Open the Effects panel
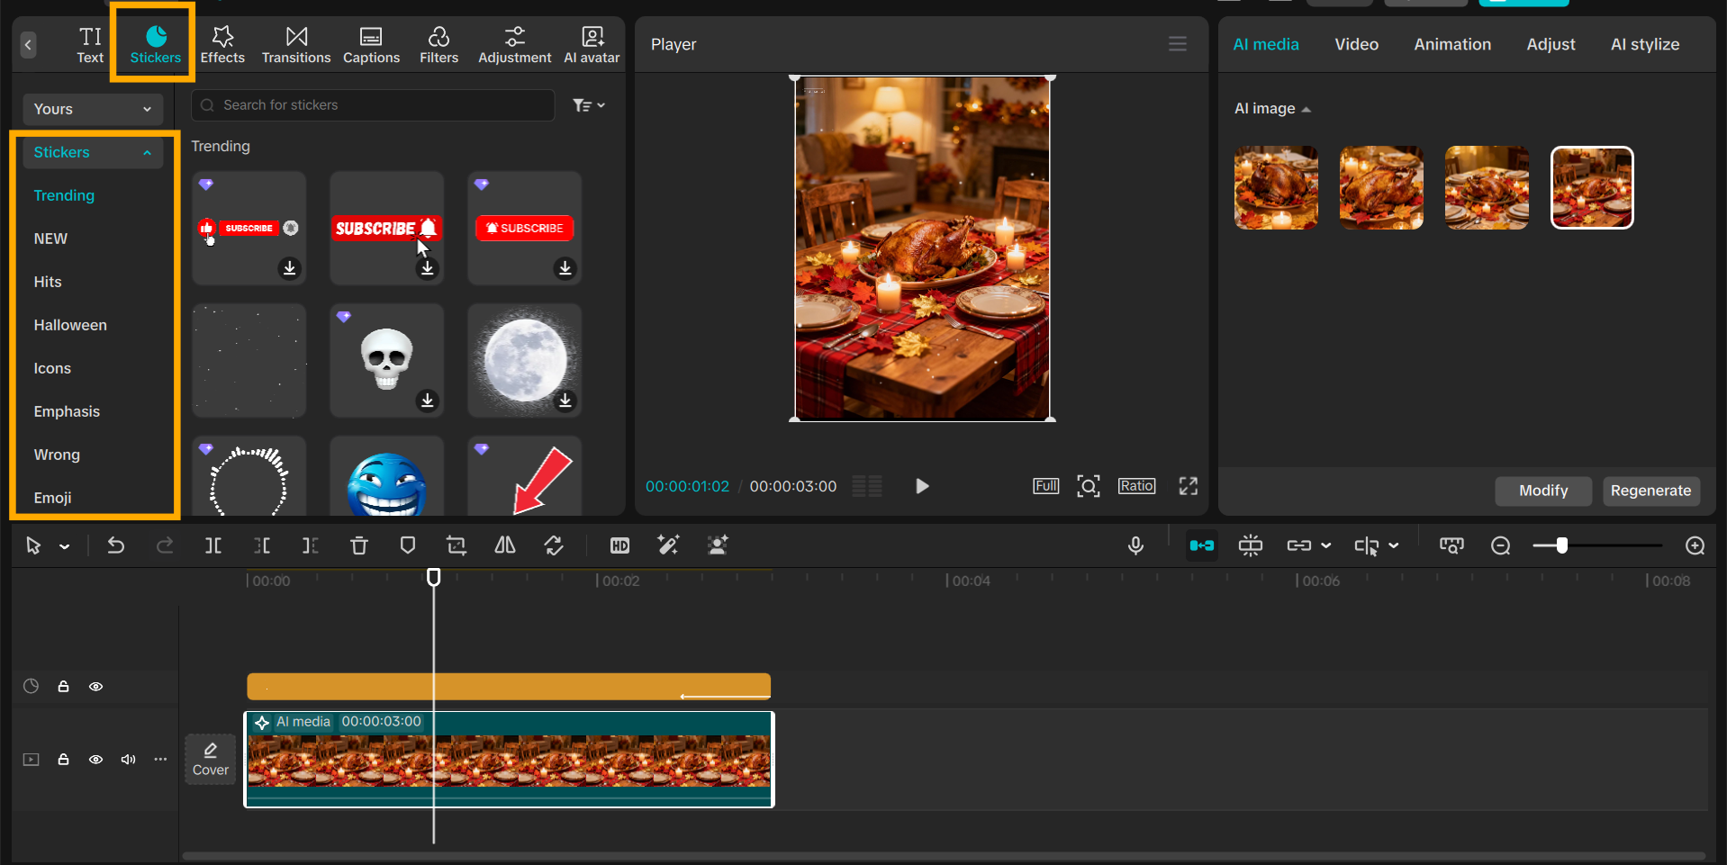 [x=222, y=43]
